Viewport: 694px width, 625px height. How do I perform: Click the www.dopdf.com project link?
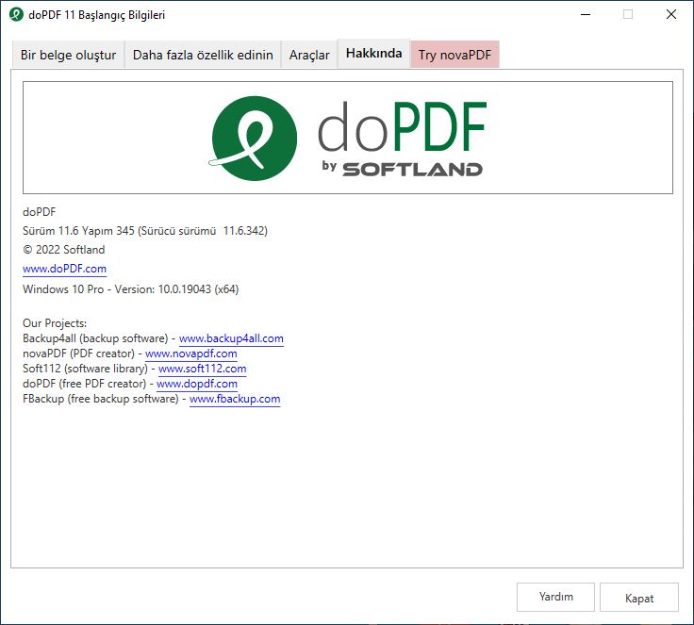point(197,384)
